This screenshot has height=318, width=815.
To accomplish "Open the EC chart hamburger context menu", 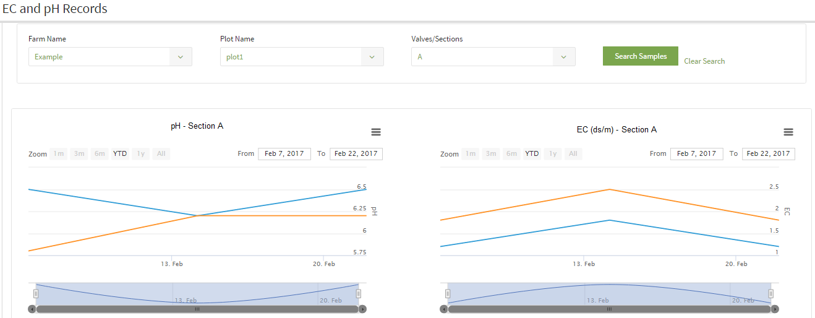I will (788, 132).
